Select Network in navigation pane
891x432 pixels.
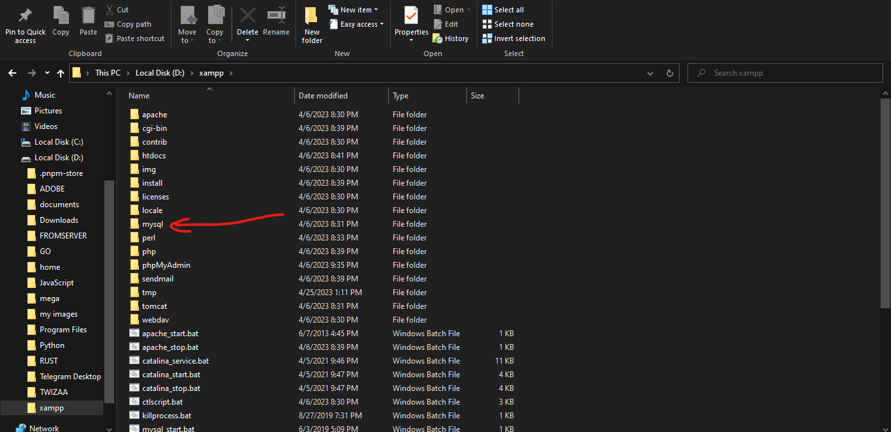(x=44, y=428)
